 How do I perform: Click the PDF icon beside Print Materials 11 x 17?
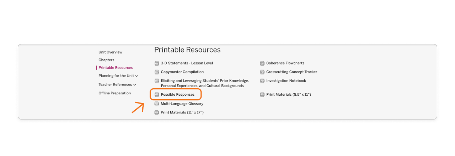(157, 113)
